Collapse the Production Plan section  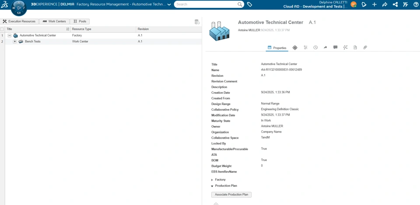point(212,186)
